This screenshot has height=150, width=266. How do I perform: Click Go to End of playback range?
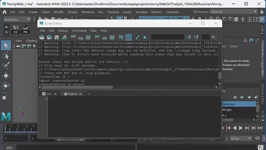coord(260,128)
